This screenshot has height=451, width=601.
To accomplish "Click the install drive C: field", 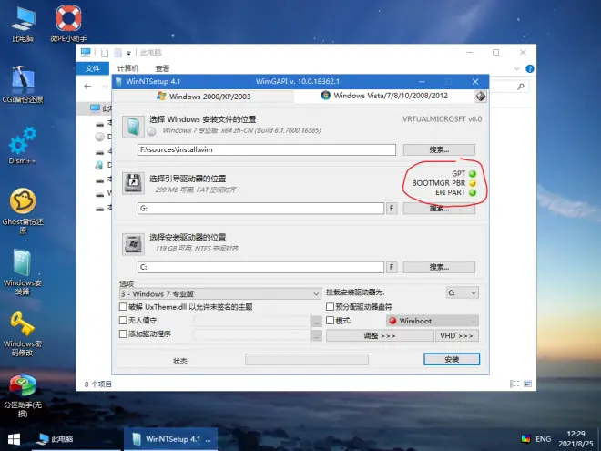I will click(x=260, y=267).
